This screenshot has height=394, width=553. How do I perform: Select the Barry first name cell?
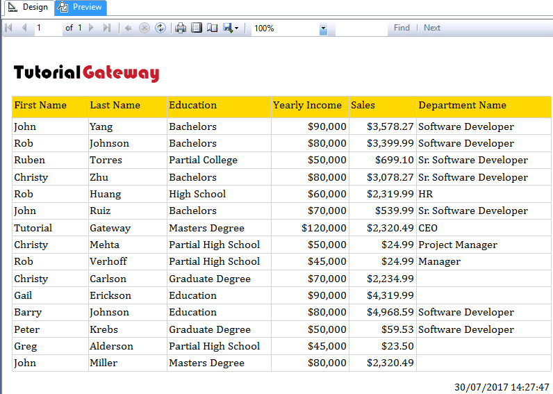50,312
